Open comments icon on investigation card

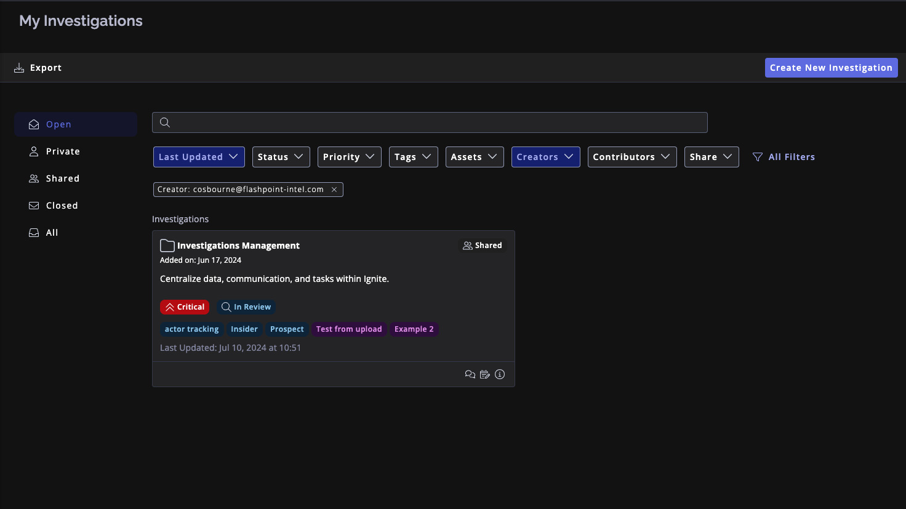pos(470,374)
